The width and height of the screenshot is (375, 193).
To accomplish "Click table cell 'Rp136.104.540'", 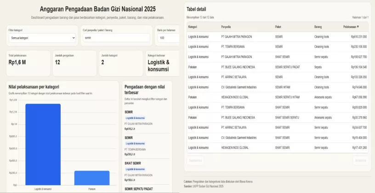I will tap(359, 67).
